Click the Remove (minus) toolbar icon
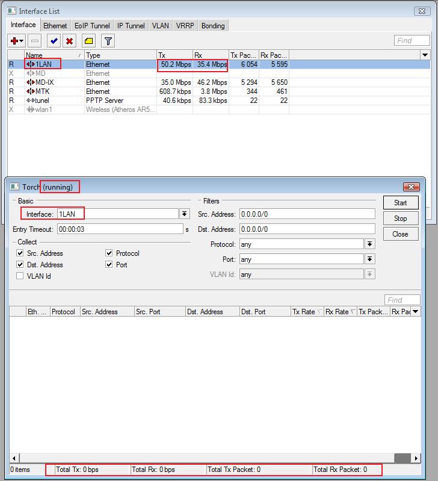Image resolution: width=438 pixels, height=481 pixels. click(35, 41)
